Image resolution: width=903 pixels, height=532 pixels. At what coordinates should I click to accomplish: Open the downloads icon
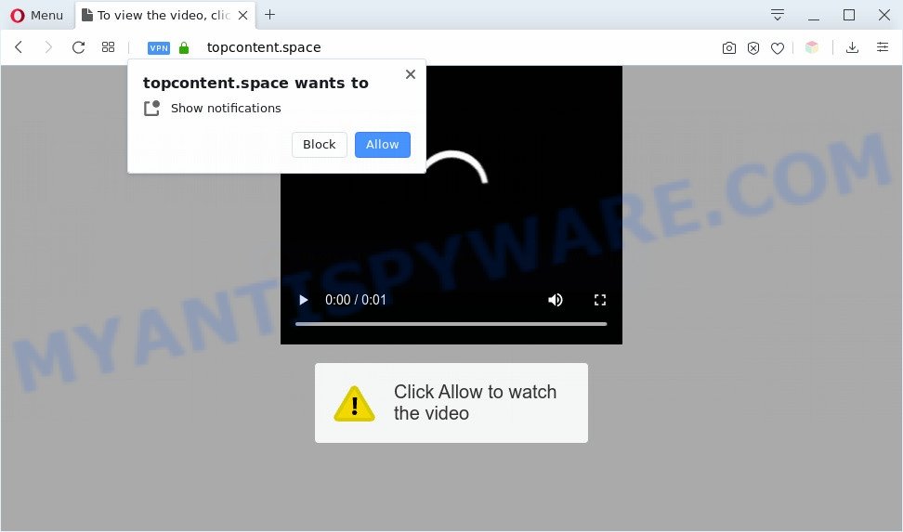click(852, 47)
